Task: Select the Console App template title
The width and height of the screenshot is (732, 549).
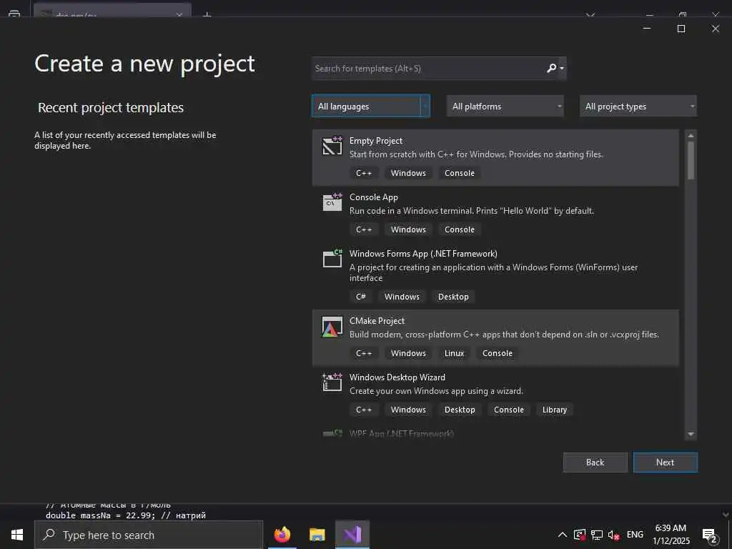Action: tap(373, 197)
